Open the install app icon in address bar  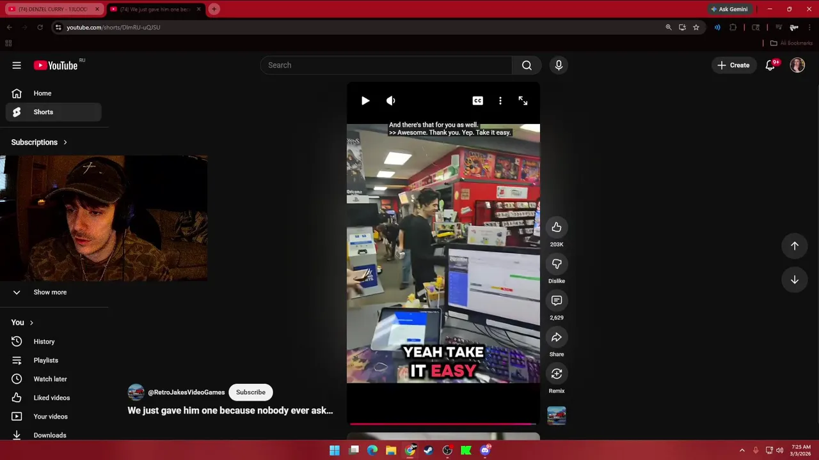[x=682, y=27]
